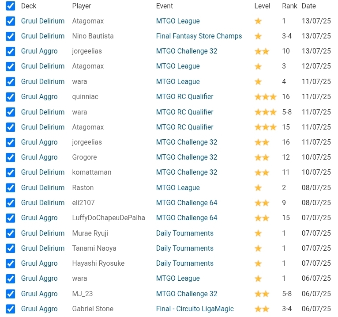
Task: Toggle the checkbox for eli2107's deck
Action: point(10,203)
